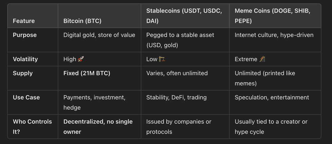This screenshot has width=332, height=144.
Task: Select the Stablecoins column header text
Action: (x=184, y=16)
